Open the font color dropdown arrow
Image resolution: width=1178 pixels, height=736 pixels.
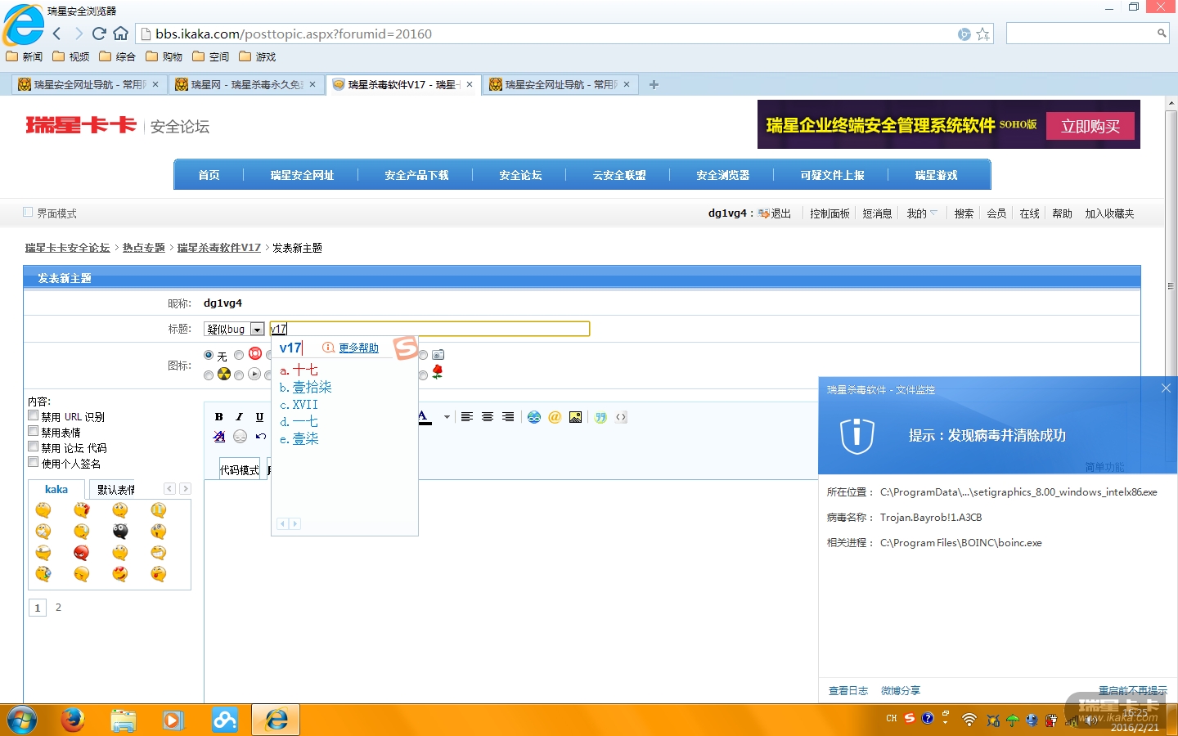click(447, 417)
